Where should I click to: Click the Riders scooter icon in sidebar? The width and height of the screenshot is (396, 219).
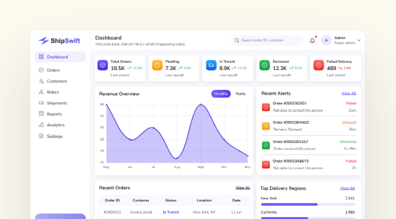[x=41, y=92]
